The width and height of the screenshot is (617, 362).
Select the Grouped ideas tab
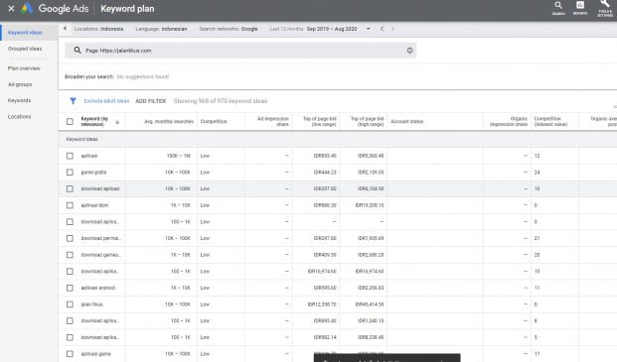(25, 49)
